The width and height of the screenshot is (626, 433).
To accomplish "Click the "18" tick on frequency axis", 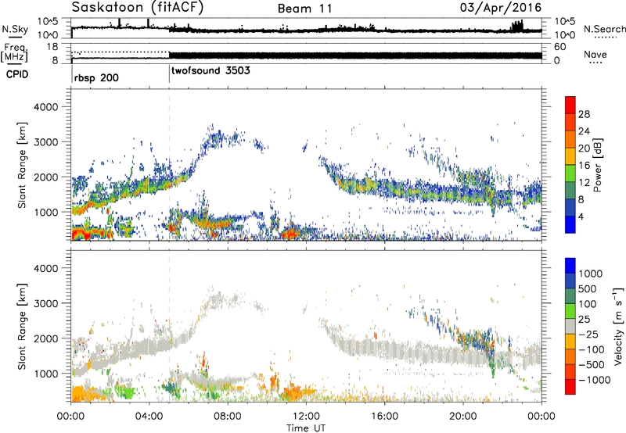I will (52, 47).
